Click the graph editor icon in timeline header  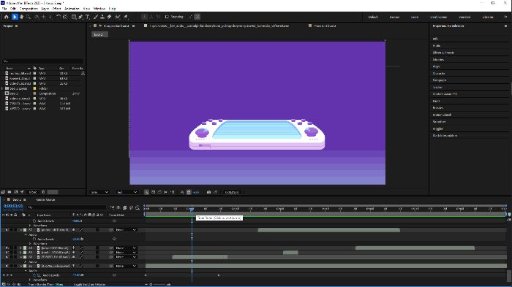[x=138, y=207]
